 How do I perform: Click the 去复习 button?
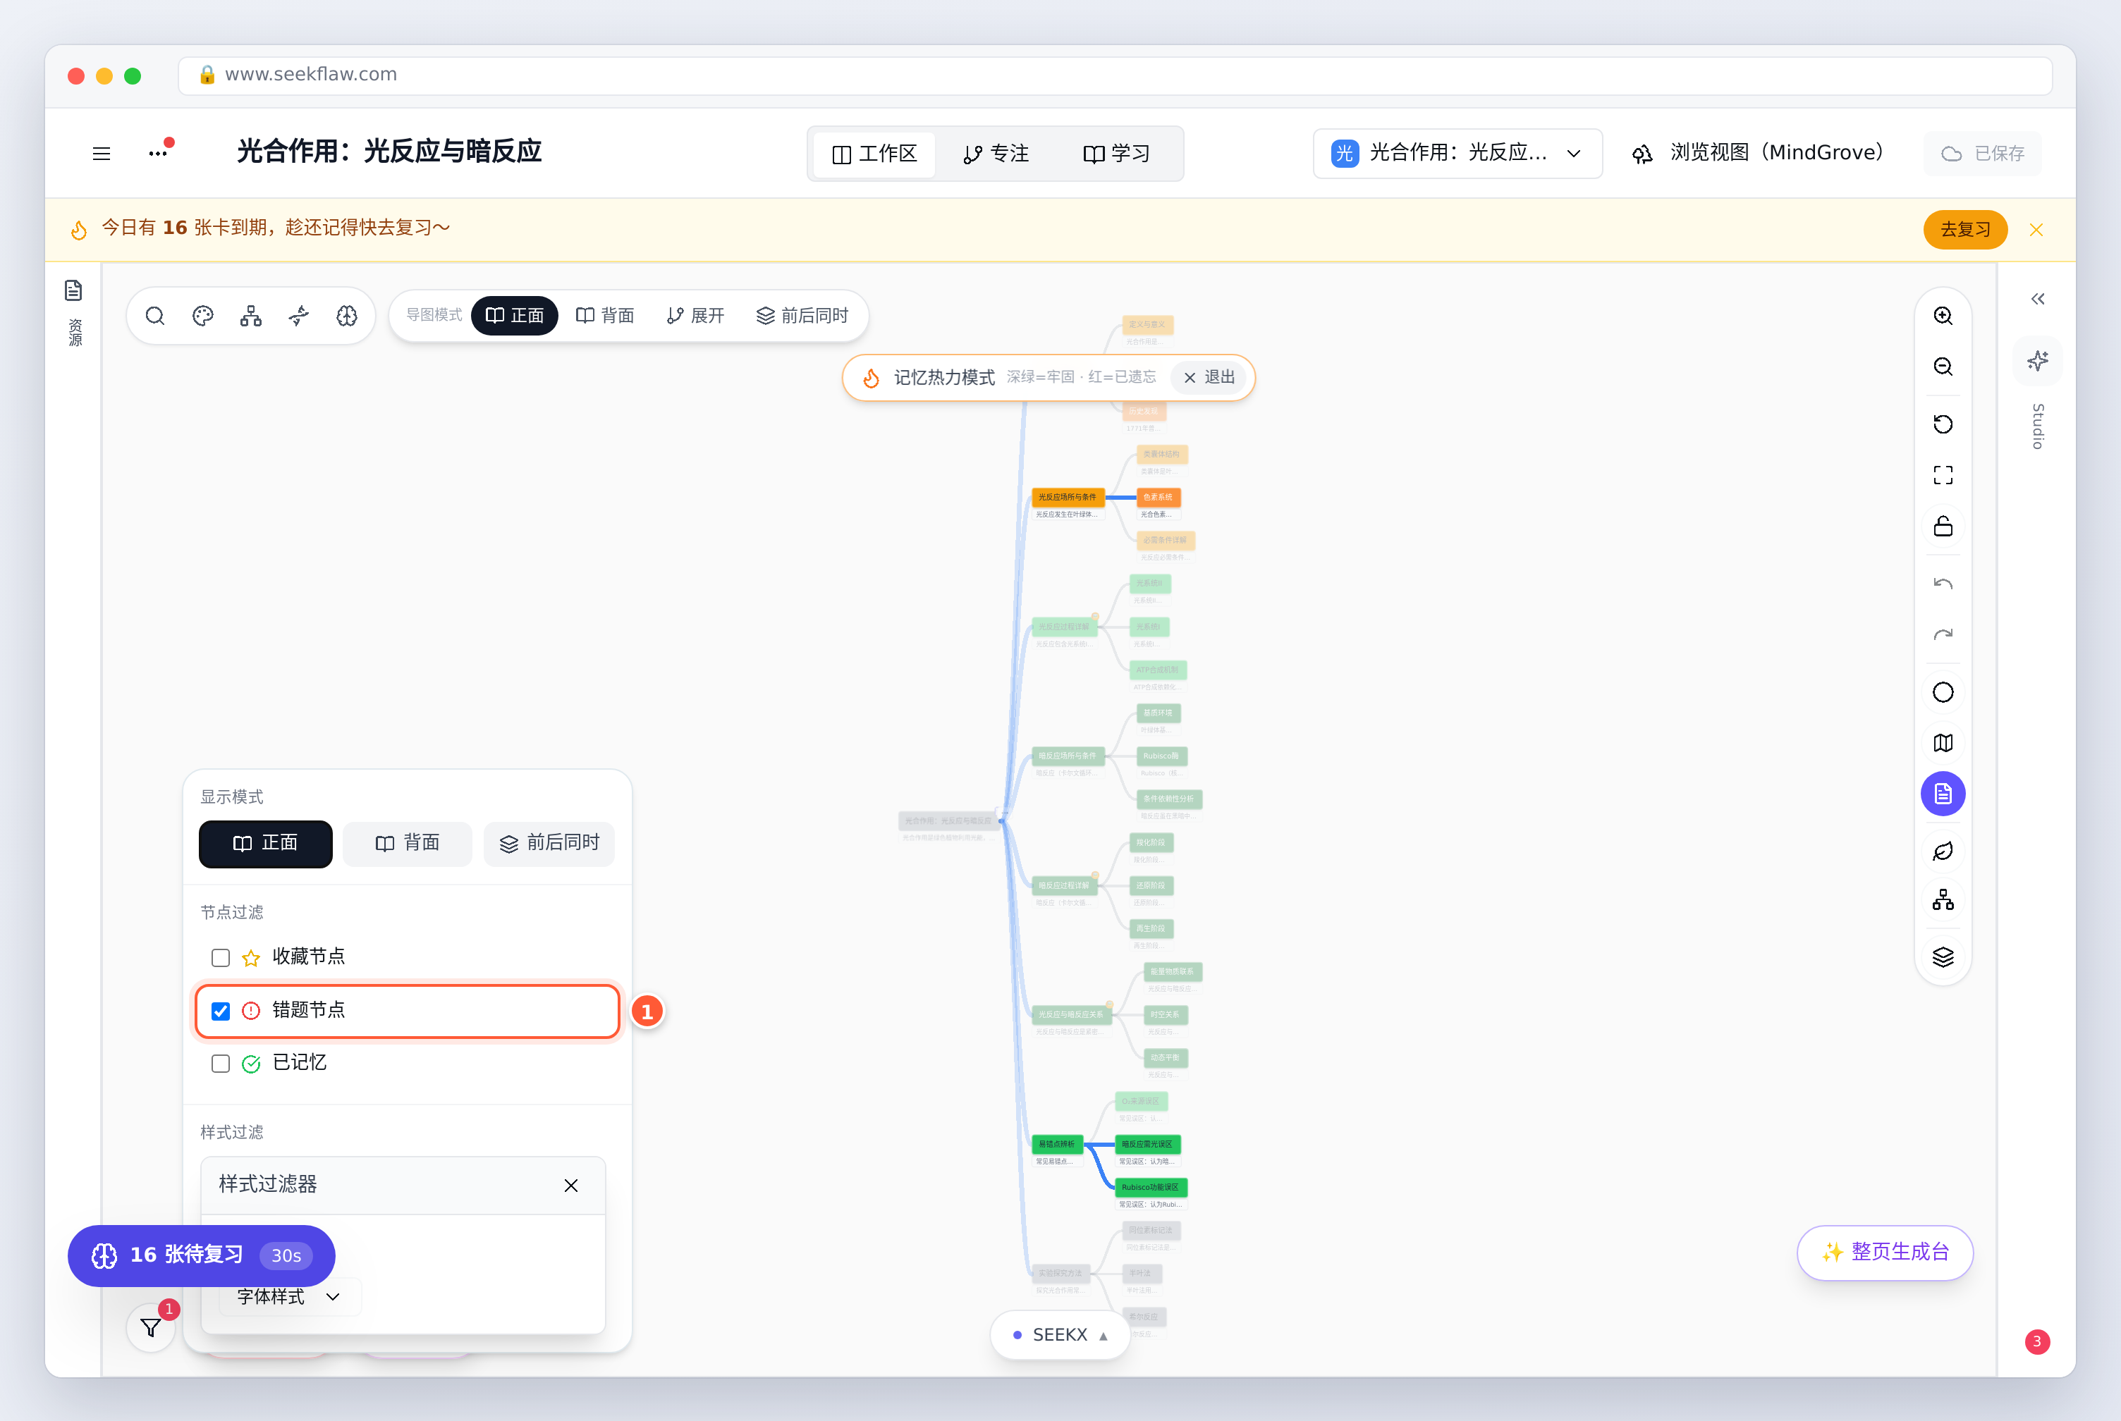click(1965, 229)
